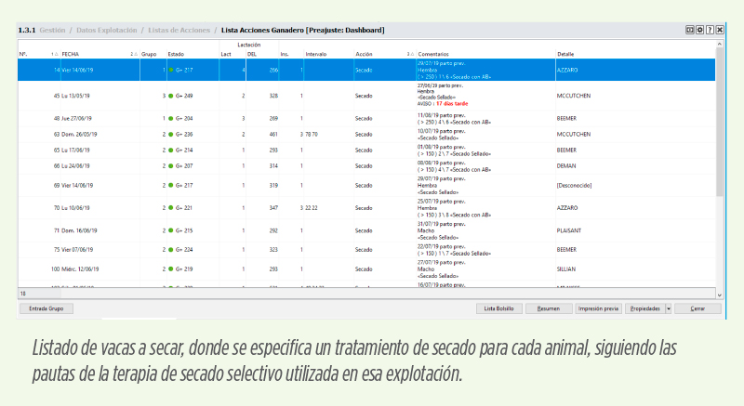Click the DEL value 461
The width and height of the screenshot is (744, 406).
click(x=273, y=135)
